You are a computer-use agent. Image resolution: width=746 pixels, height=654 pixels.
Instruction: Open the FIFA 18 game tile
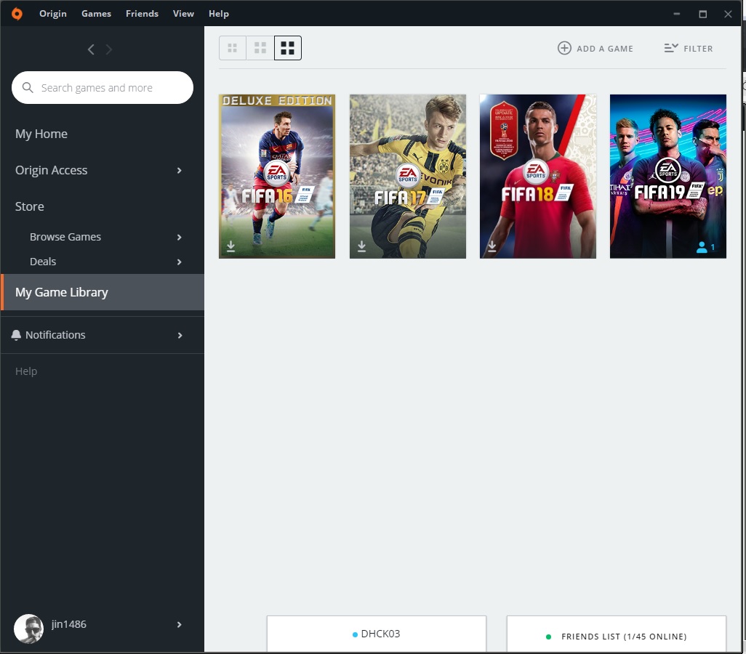click(537, 177)
